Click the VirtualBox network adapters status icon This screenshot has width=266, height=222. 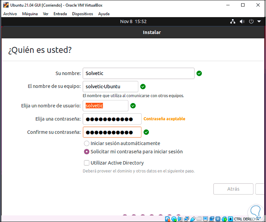[x=186, y=219]
